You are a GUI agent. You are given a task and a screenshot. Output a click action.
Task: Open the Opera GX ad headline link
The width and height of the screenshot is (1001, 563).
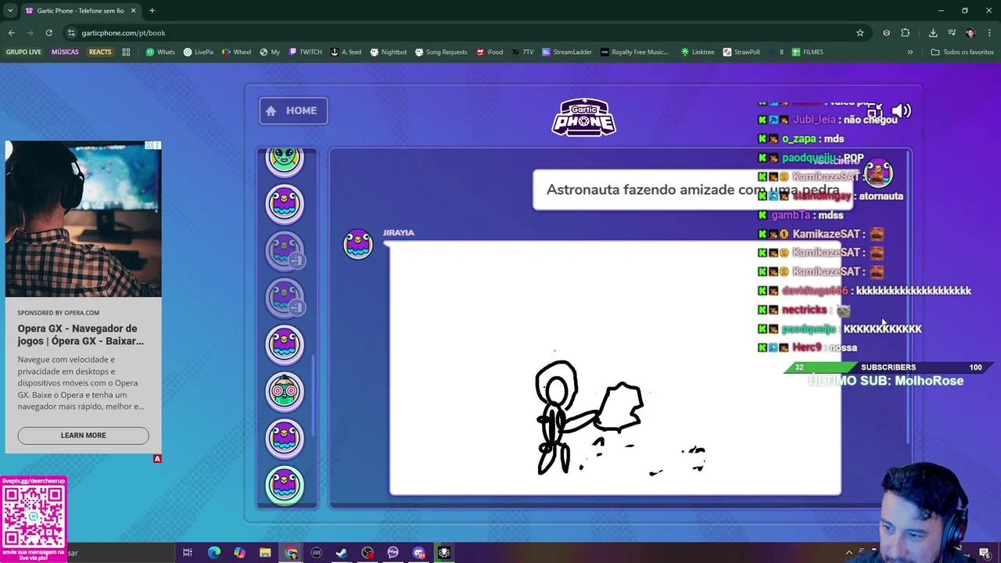tap(81, 335)
